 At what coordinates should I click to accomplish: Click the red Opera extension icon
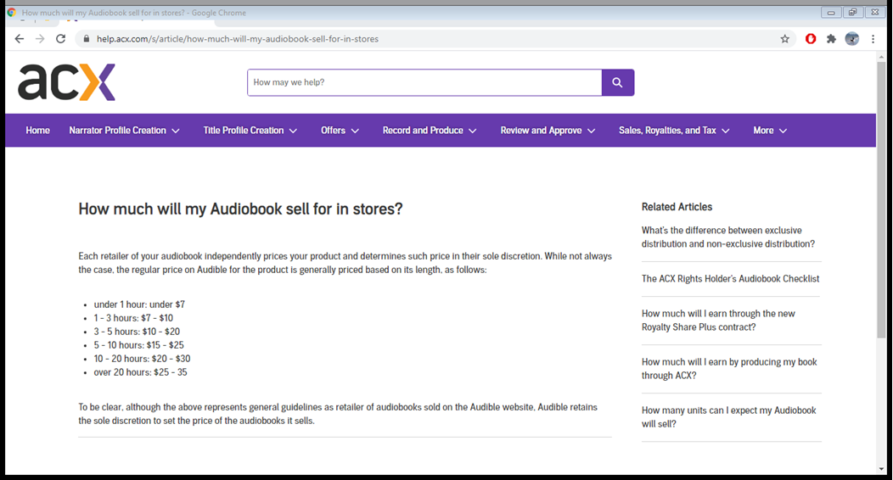[811, 39]
